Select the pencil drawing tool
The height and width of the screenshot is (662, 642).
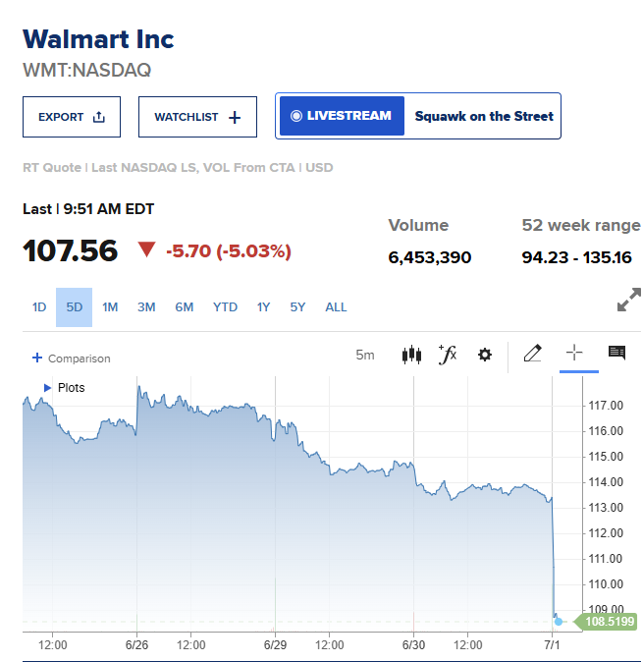[x=532, y=354]
